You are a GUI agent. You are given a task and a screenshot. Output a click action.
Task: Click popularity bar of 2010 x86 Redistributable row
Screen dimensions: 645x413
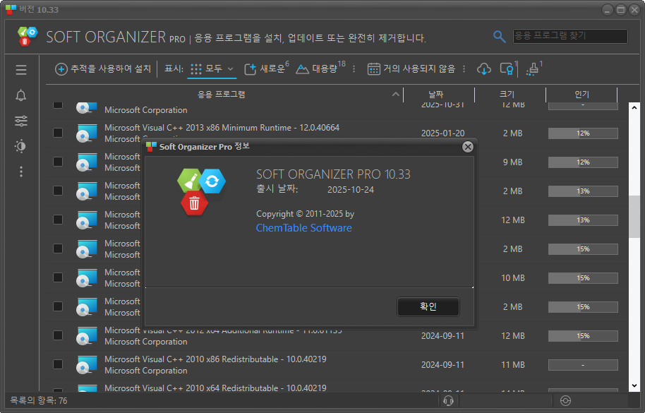(x=582, y=365)
